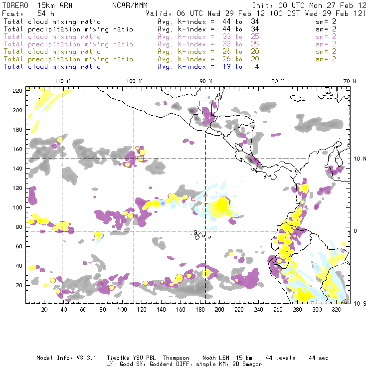Click the "0" equator latitude label

coord(355,231)
